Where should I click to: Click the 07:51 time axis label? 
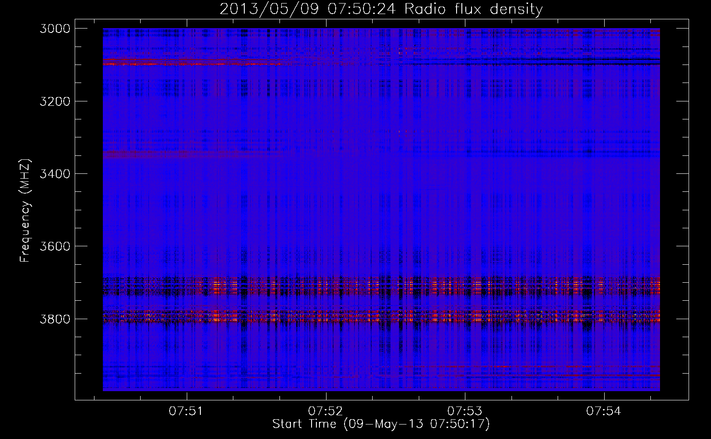(186, 411)
